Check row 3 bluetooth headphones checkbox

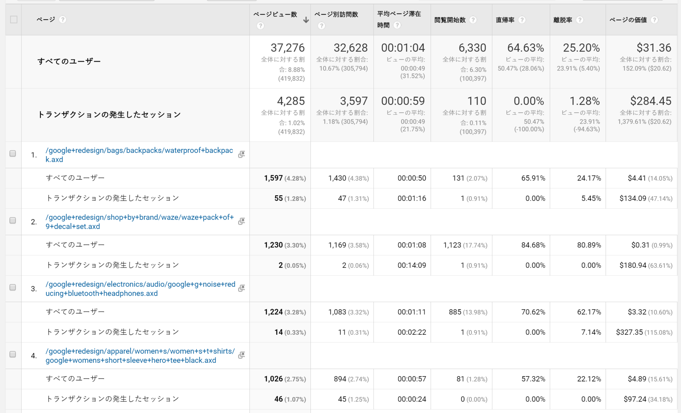click(x=13, y=287)
